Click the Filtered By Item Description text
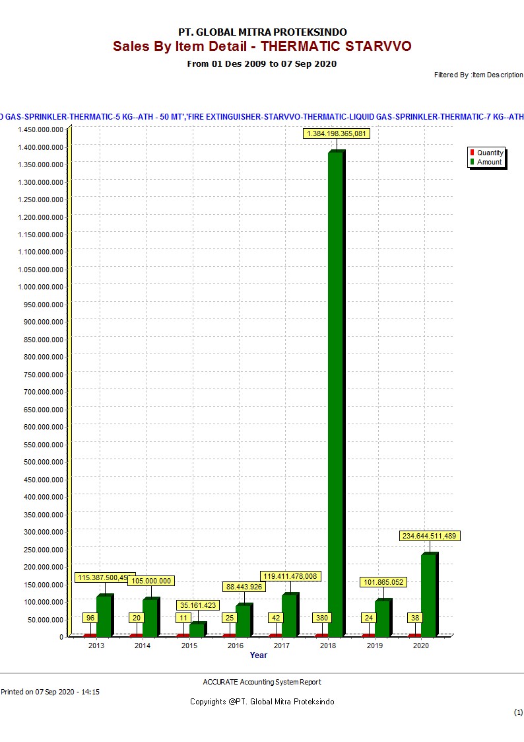 click(478, 75)
